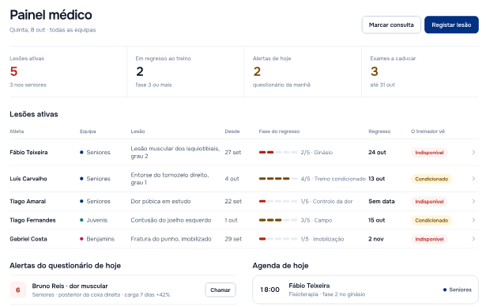Click the Registar lesão button
490x307 pixels.
(451, 25)
